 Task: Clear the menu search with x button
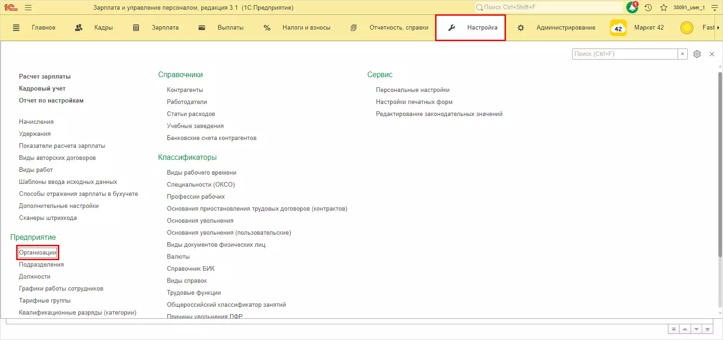(x=683, y=54)
